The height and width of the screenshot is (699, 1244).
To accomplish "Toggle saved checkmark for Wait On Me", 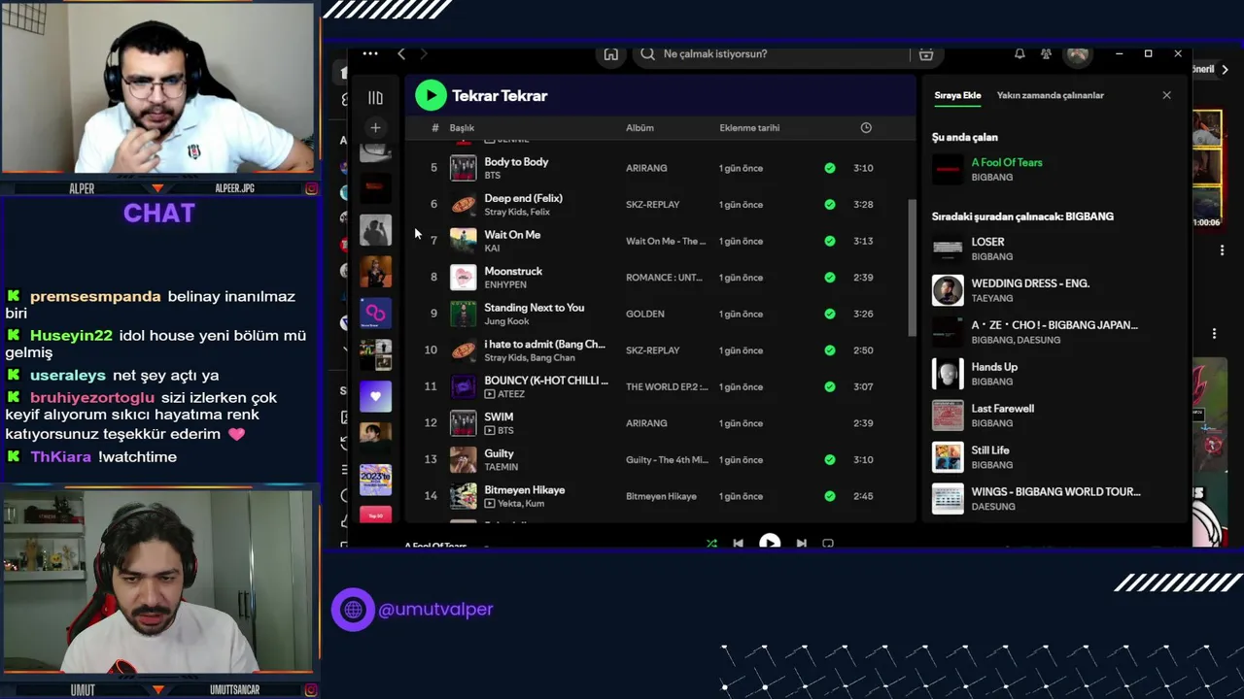I will coord(829,241).
